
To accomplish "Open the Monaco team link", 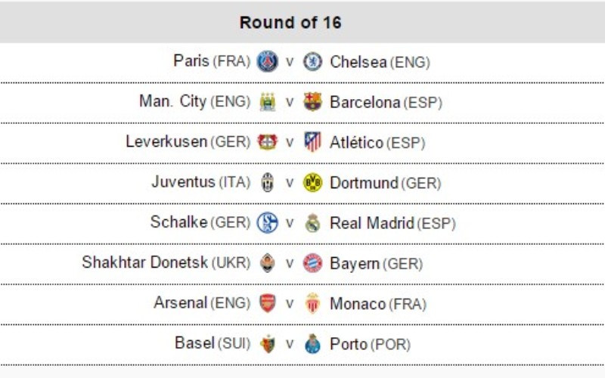I will click(358, 304).
